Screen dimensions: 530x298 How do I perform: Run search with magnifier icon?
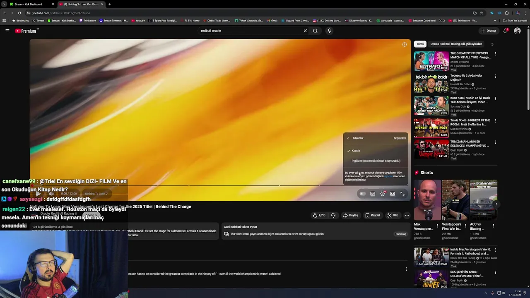coord(315,31)
